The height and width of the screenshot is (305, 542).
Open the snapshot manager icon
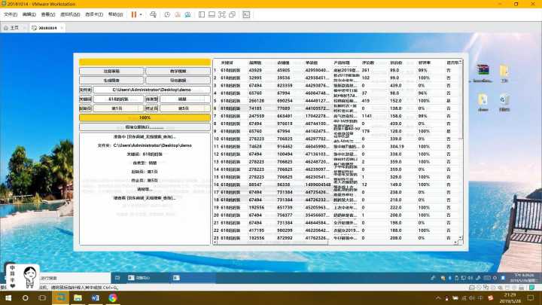(x=189, y=14)
